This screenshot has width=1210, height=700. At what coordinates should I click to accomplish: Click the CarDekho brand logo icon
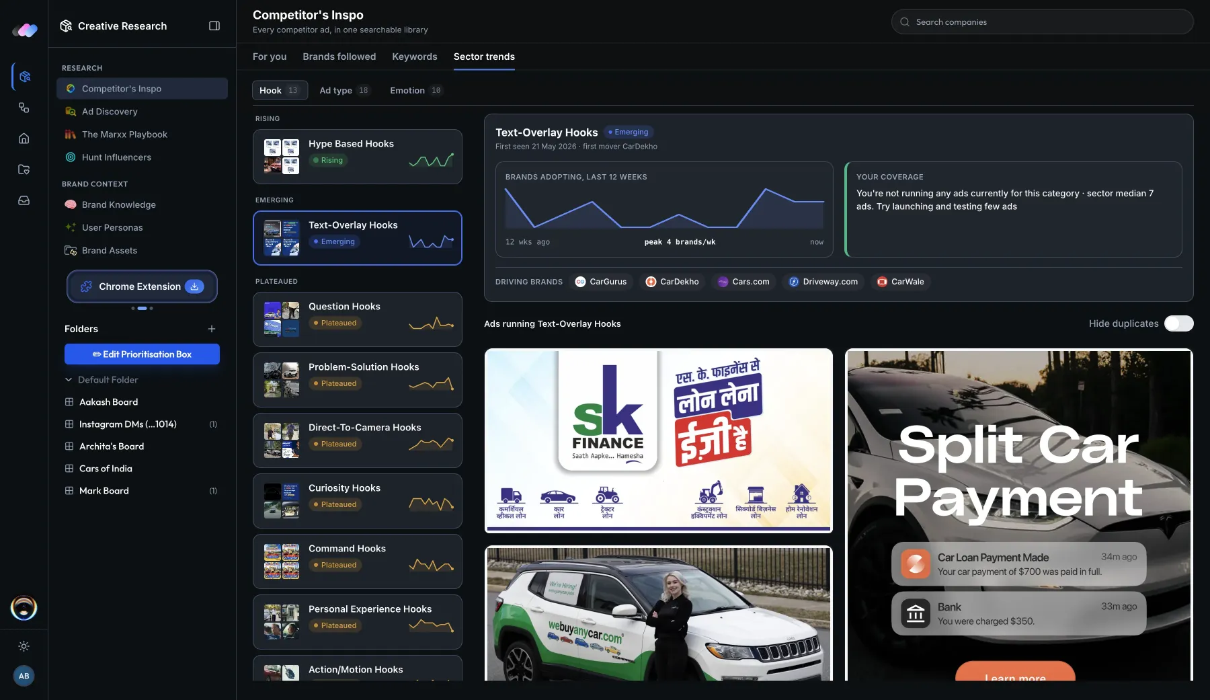click(x=651, y=282)
